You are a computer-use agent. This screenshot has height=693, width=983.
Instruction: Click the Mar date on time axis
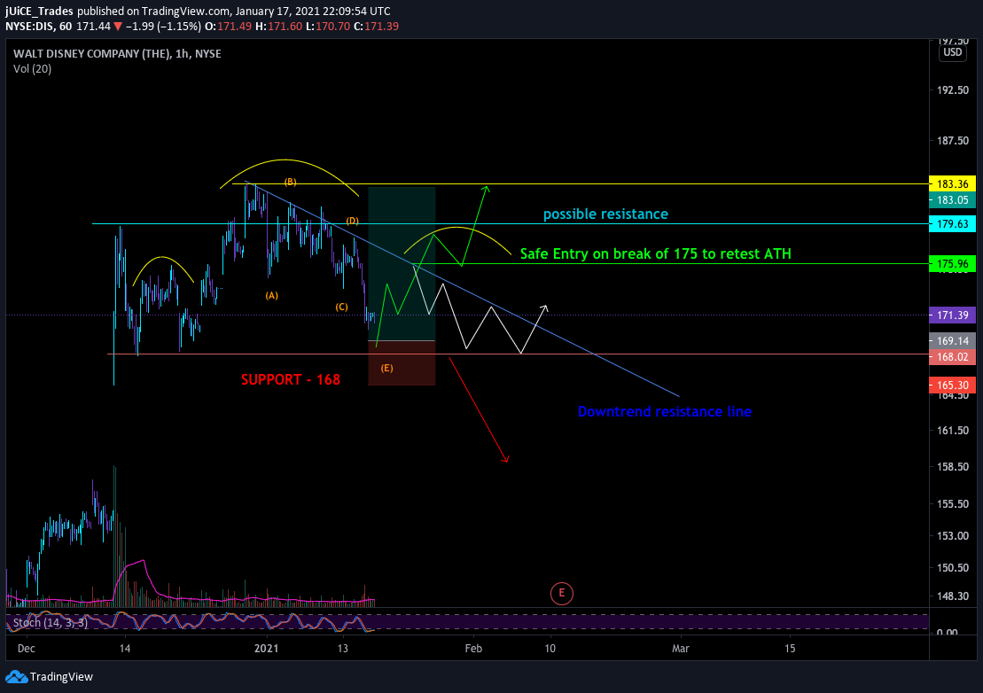(x=681, y=649)
